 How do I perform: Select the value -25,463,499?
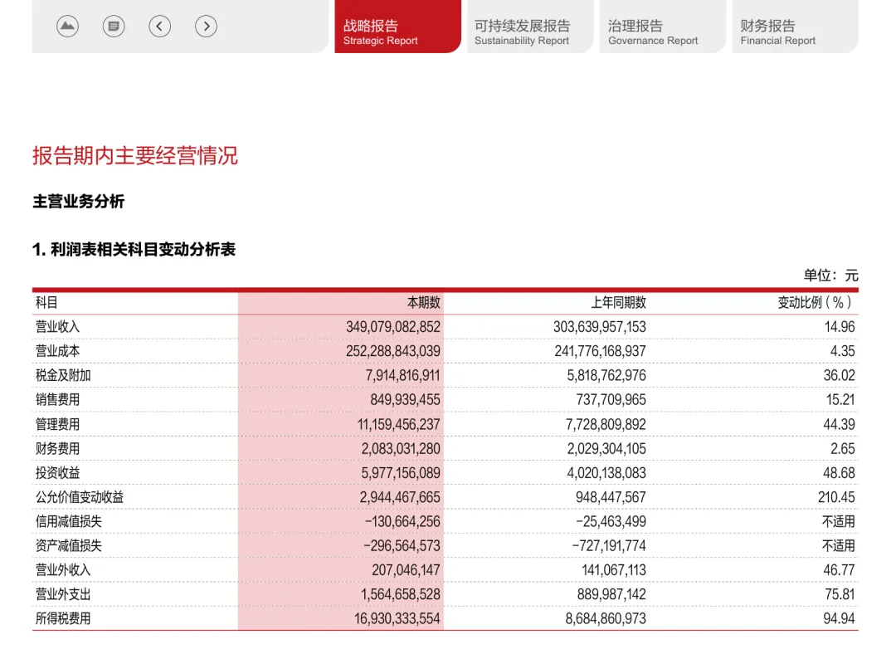pos(611,522)
